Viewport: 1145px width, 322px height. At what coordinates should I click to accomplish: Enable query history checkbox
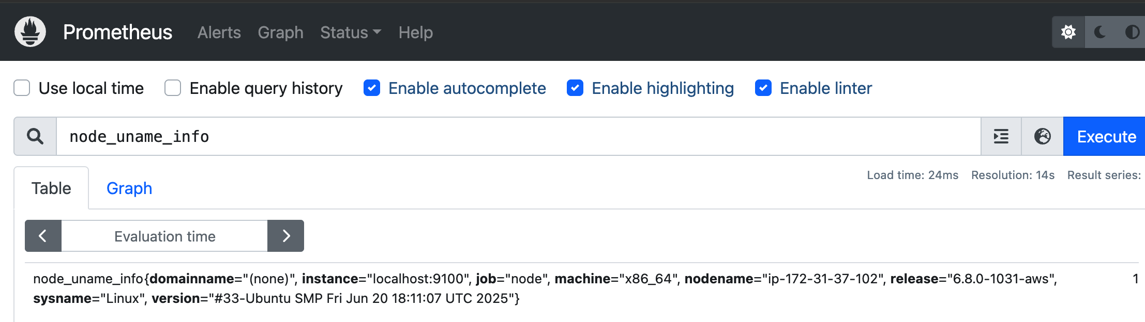(x=173, y=88)
